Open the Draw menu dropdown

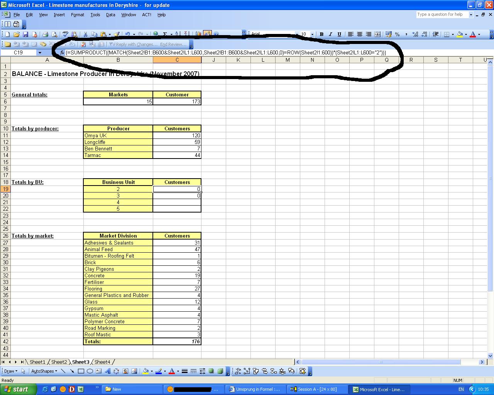click(11, 371)
